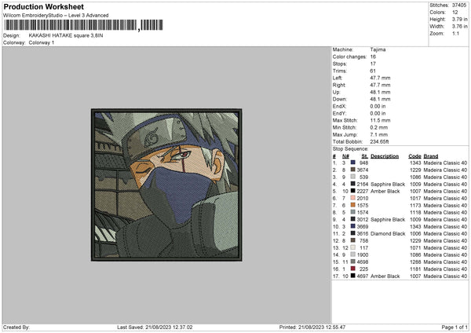The width and height of the screenshot is (471, 333).
Task: Click the light gray swatch in stop 3
Action: click(354, 177)
